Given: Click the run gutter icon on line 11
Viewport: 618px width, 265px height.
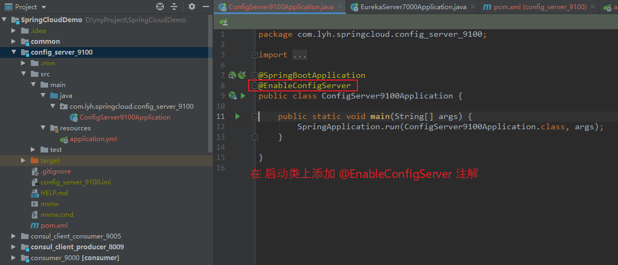Looking at the screenshot, I should (x=237, y=116).
